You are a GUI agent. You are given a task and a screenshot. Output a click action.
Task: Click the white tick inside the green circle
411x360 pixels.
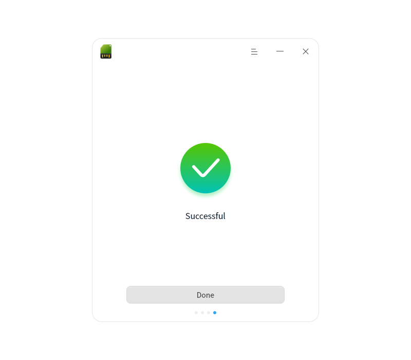(206, 168)
